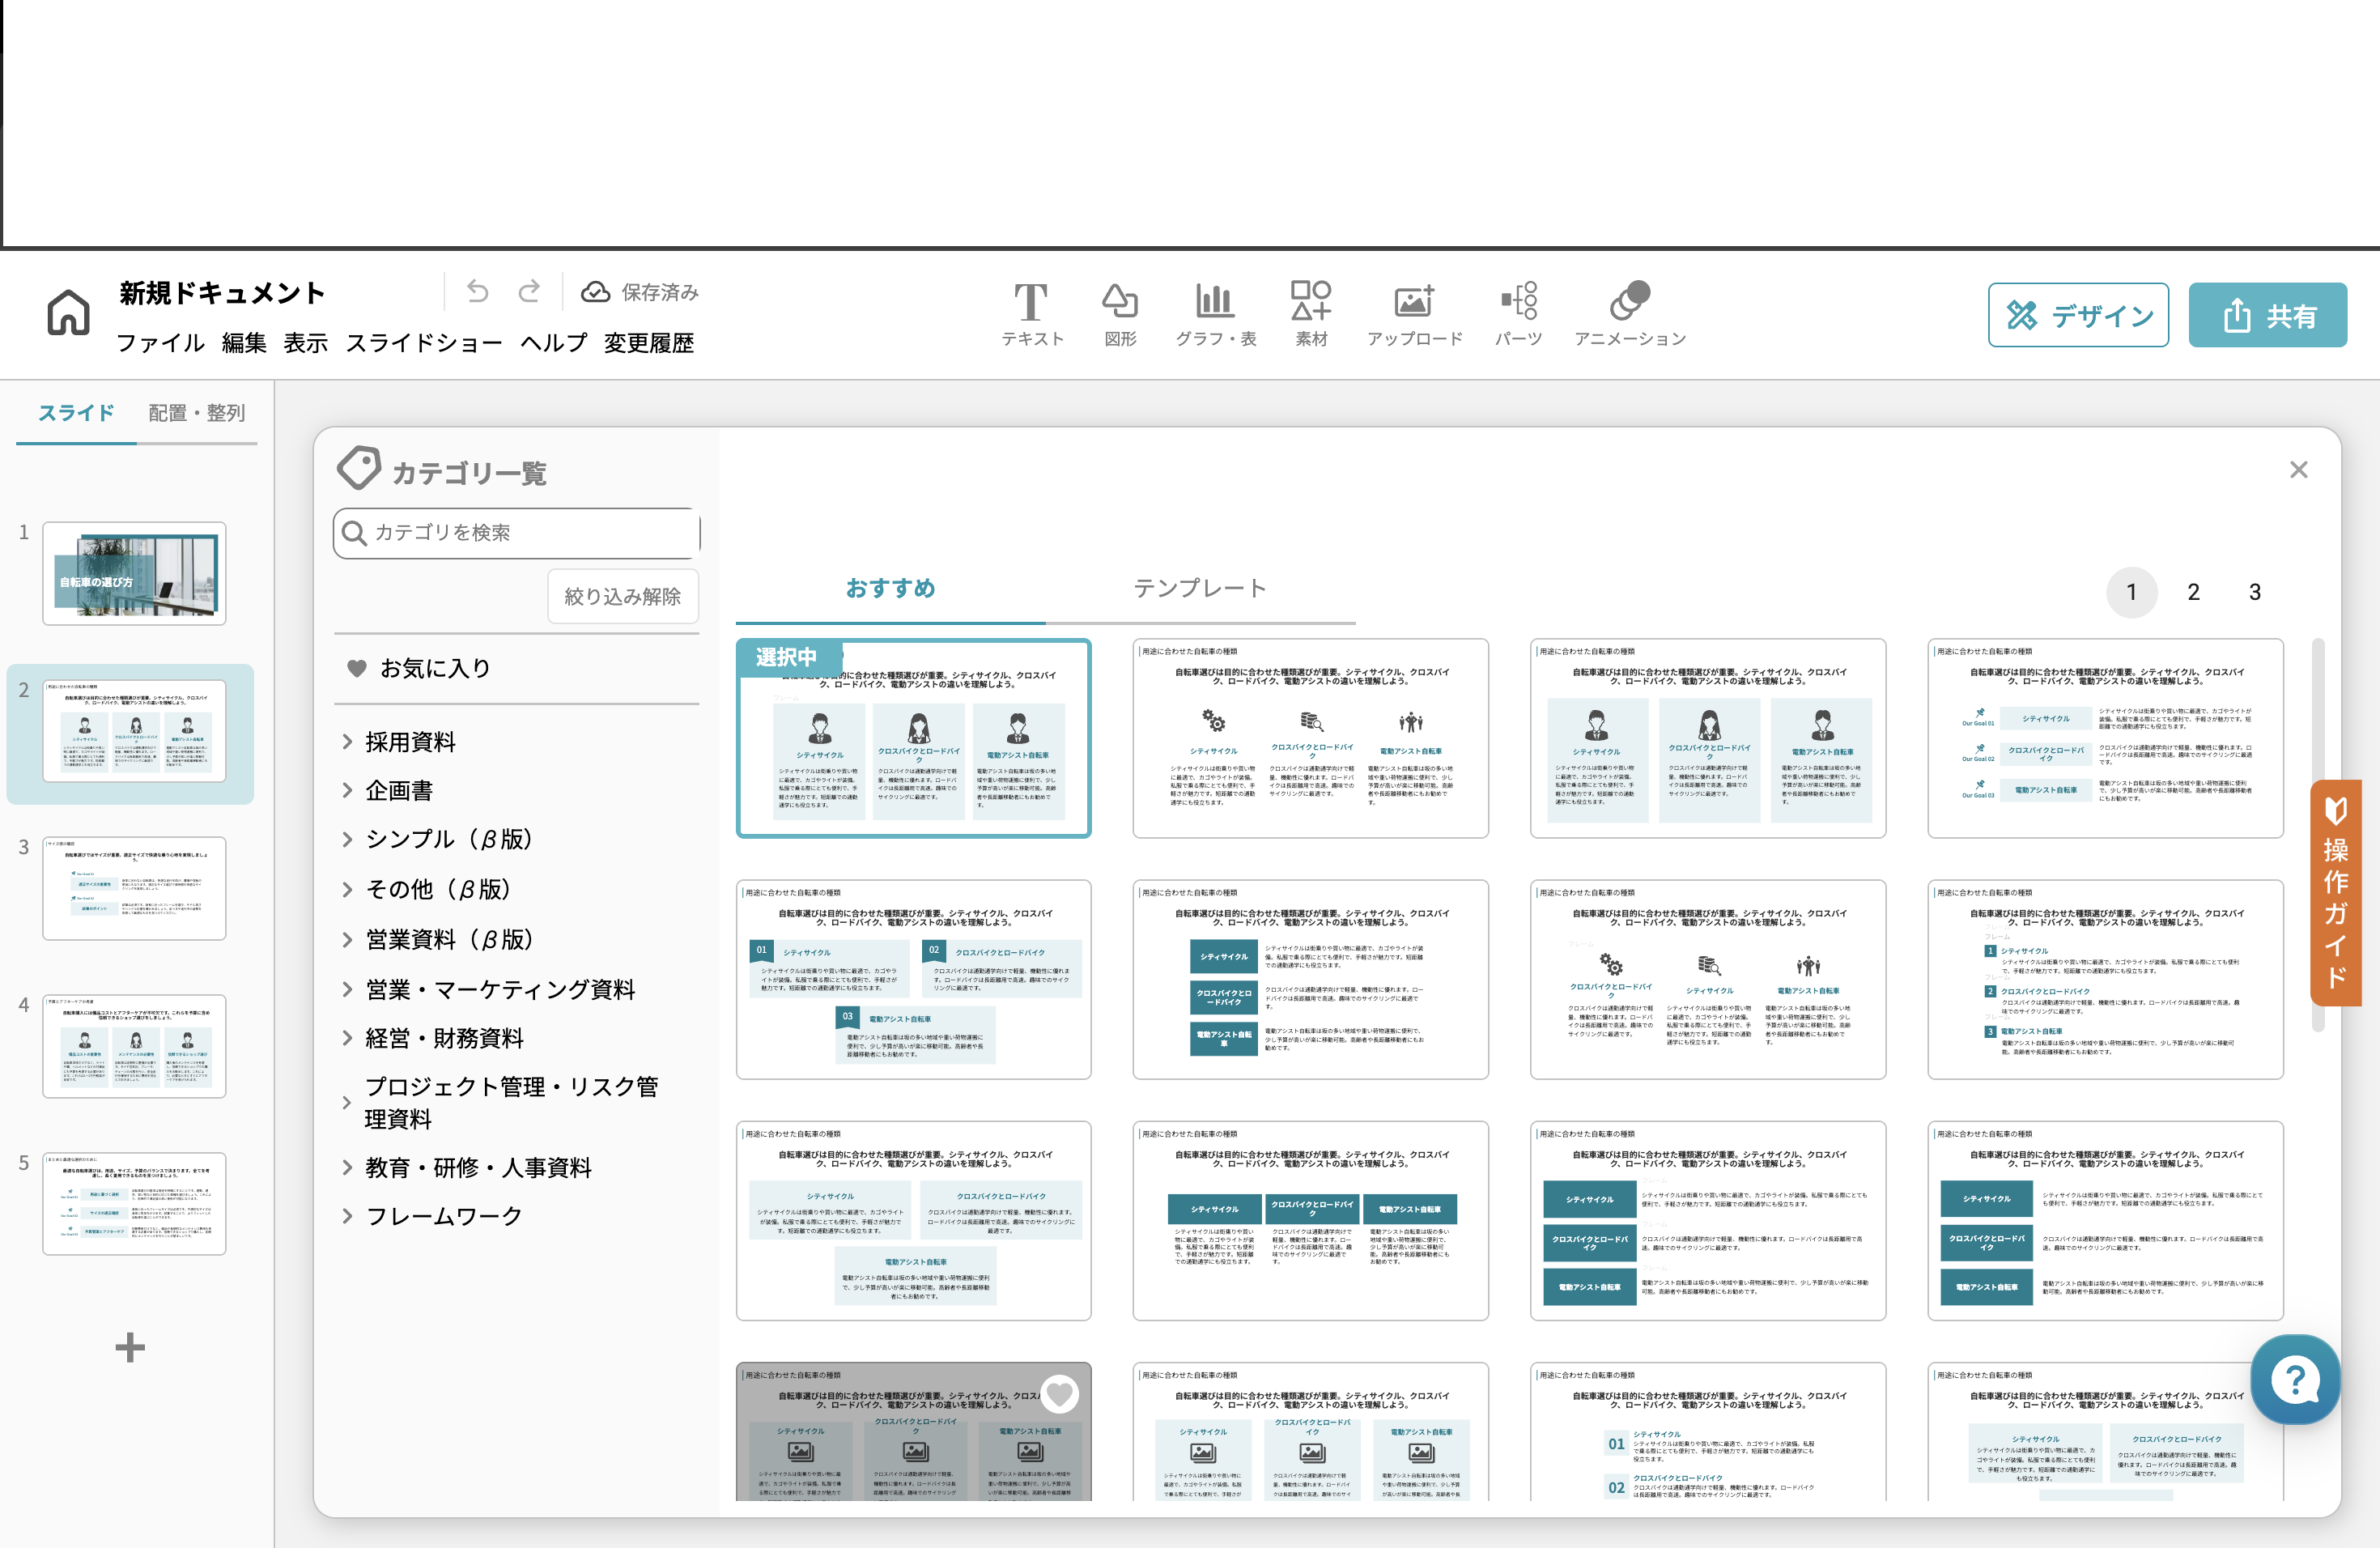Click the undo arrow icon
This screenshot has height=1548, width=2380.
(478, 291)
